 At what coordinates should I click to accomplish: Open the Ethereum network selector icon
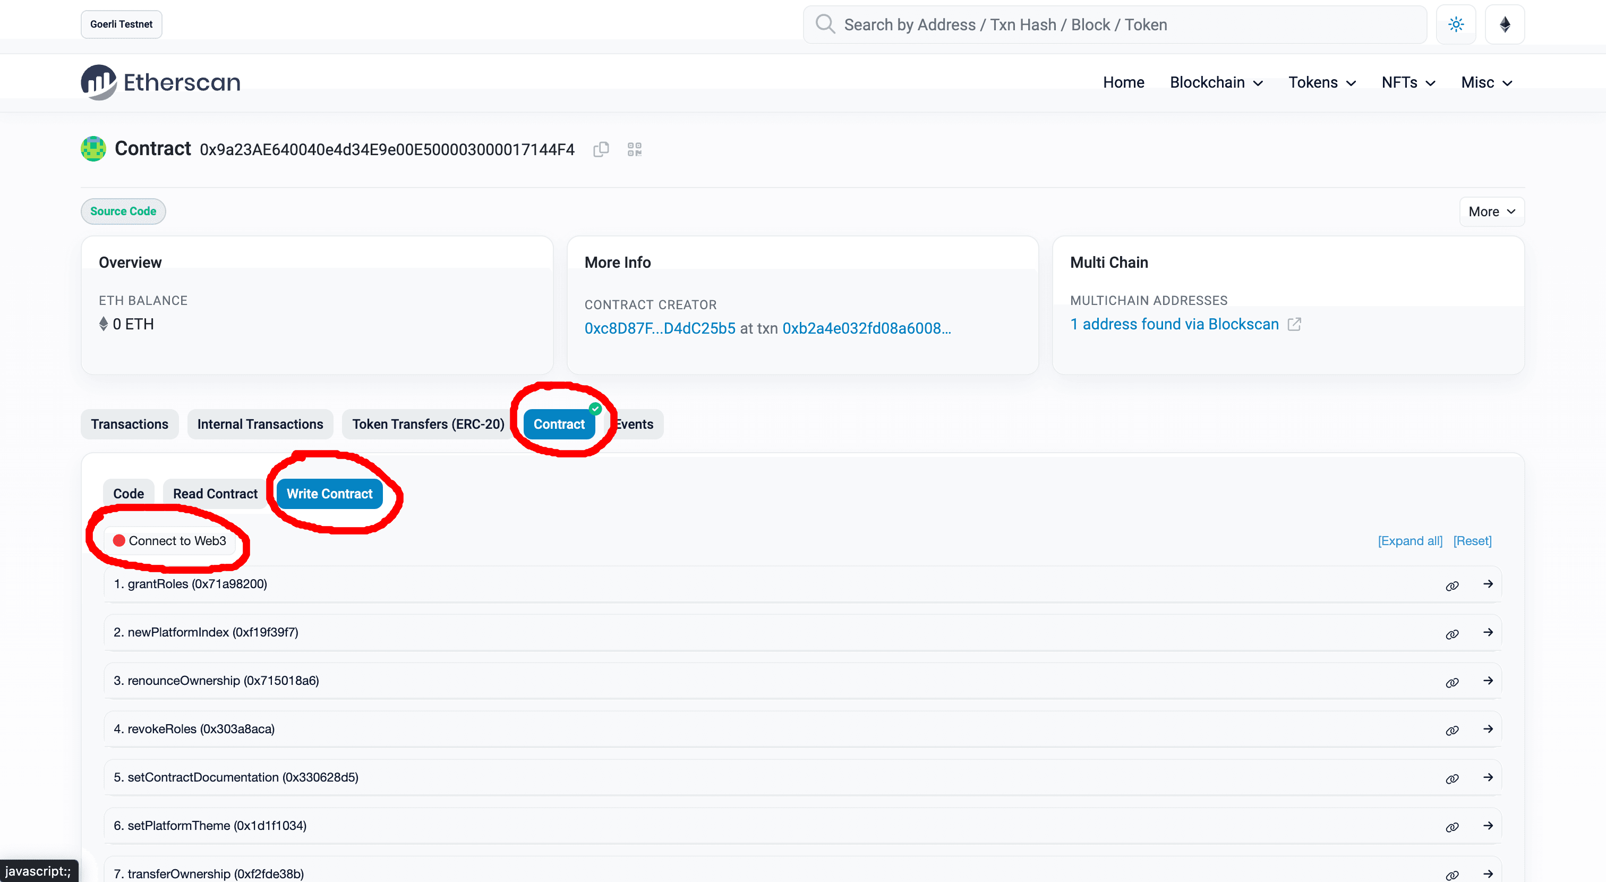point(1505,24)
